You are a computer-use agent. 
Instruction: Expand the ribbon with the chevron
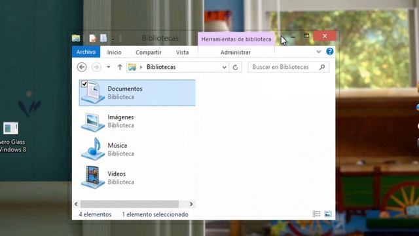click(319, 52)
